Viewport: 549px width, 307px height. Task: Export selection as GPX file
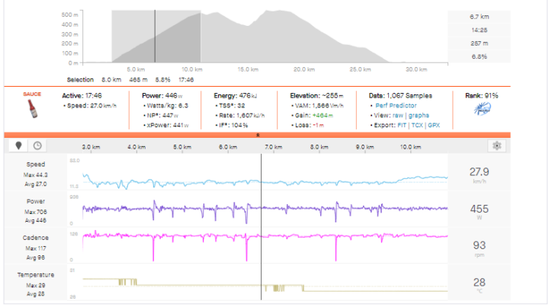(x=434, y=125)
